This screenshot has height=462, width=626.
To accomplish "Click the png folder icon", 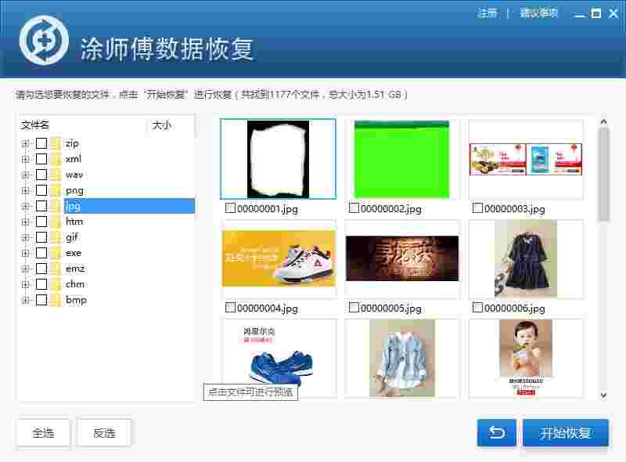I will (x=56, y=189).
